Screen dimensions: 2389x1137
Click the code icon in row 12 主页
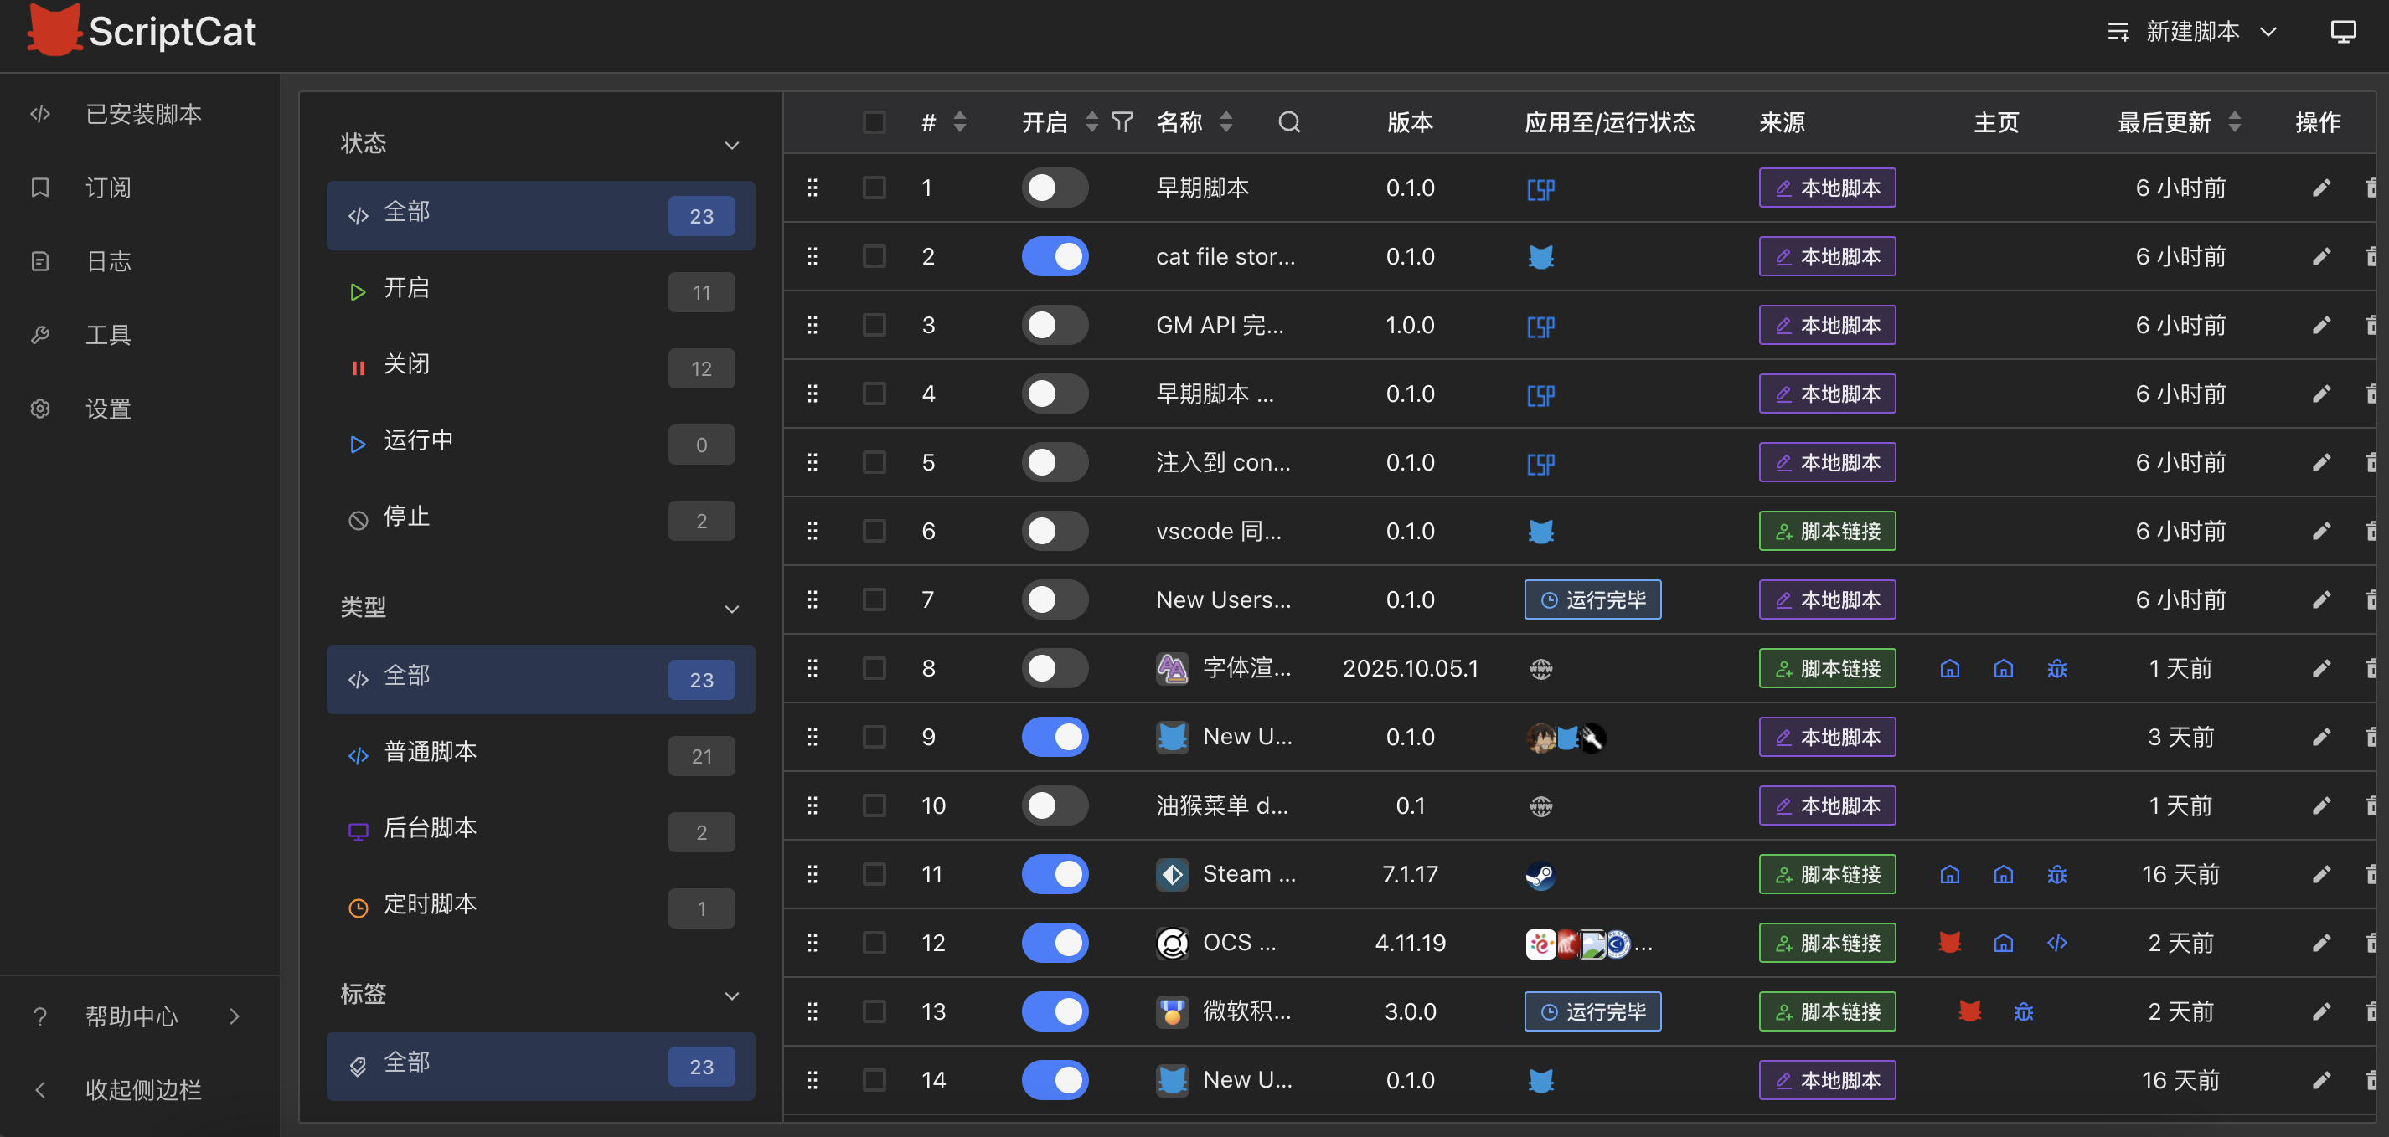tap(2056, 944)
